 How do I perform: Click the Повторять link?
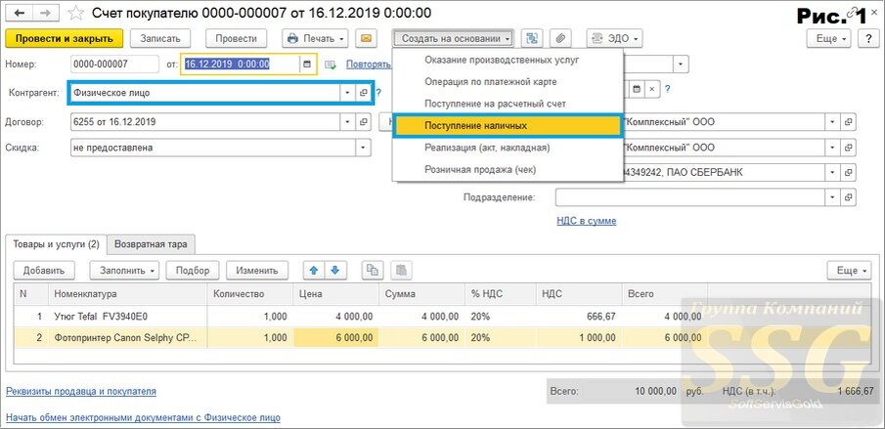coord(368,64)
